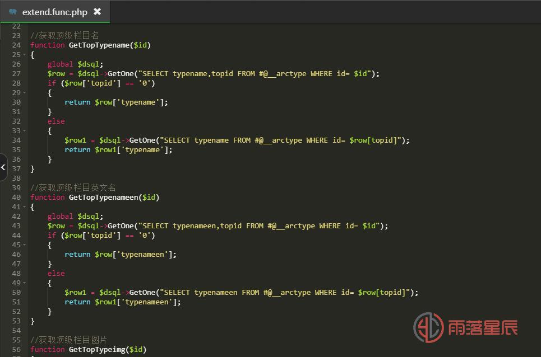This screenshot has width=541, height=357.
Task: Collapse the else block at line 49
Action: click(x=24, y=283)
